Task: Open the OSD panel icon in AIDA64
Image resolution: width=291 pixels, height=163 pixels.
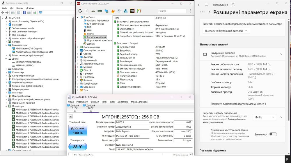Action: [132, 11]
